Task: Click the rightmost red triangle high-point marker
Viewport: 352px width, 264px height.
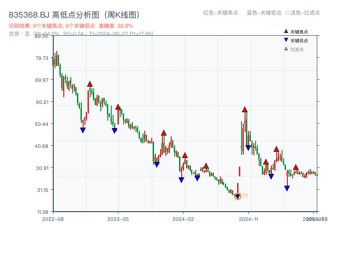Action: click(296, 167)
